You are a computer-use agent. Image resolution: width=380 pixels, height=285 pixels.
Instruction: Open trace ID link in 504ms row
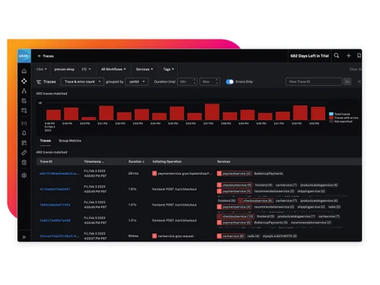pos(59,236)
